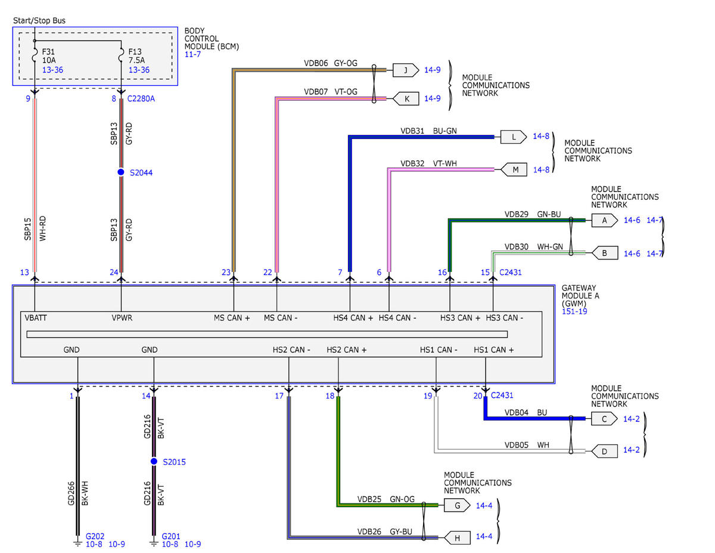This screenshot has width=715, height=553.
Task: Click wire label VDB06 GY-OG
Action: click(331, 63)
